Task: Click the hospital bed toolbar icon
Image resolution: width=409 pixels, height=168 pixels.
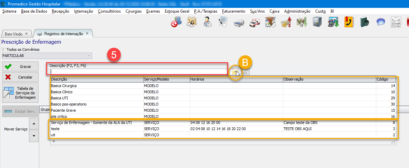Action: click(x=238, y=23)
